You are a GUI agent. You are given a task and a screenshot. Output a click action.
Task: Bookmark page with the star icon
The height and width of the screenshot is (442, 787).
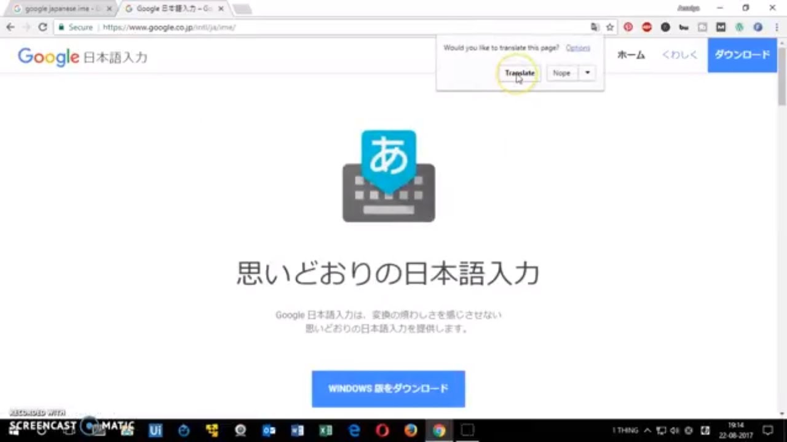click(x=610, y=27)
